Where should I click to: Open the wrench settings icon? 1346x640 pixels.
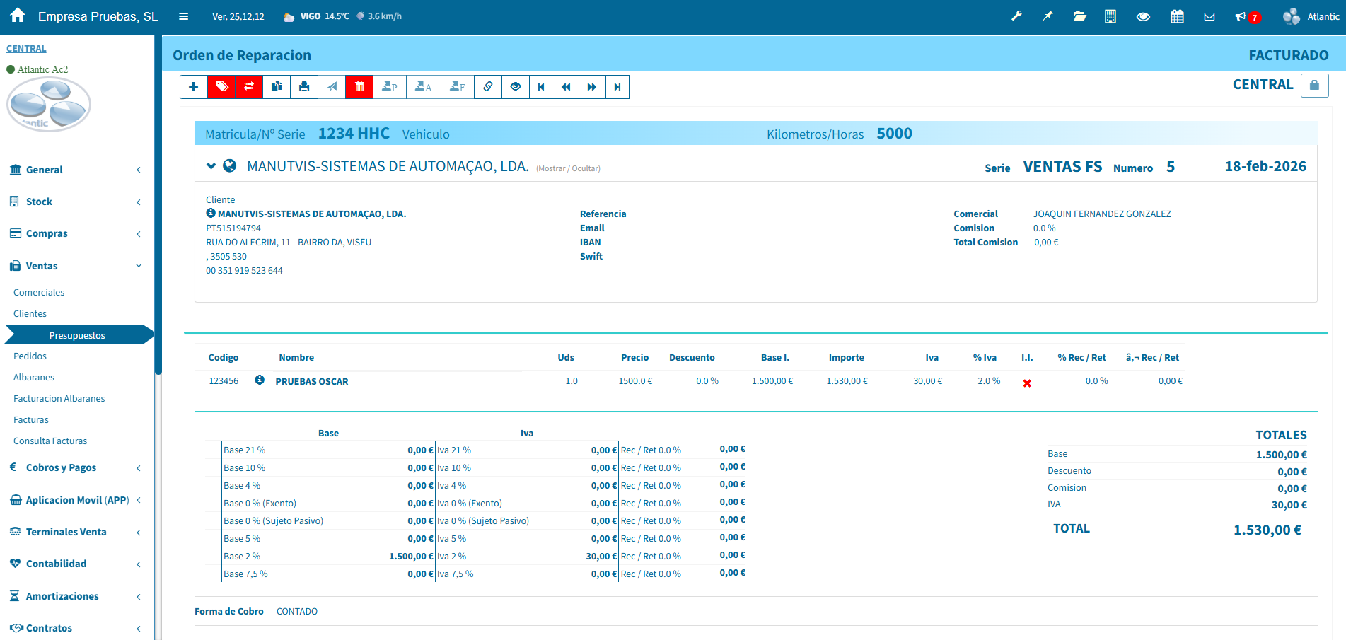(1016, 16)
